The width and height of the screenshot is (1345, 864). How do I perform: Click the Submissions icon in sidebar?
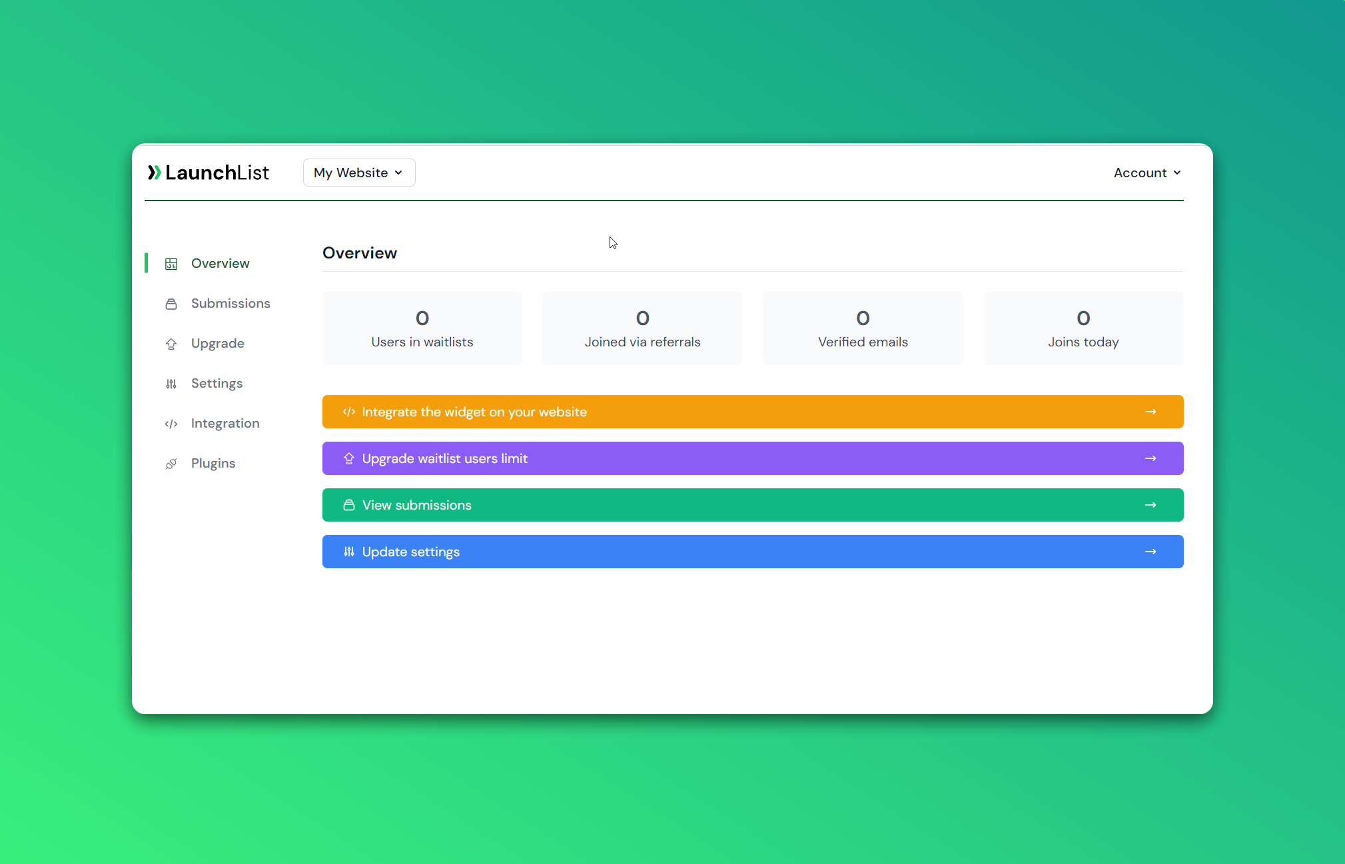(171, 304)
